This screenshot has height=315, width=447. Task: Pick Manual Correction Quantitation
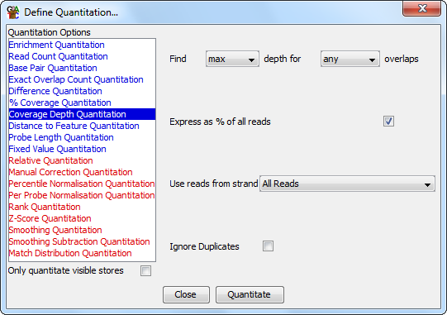(x=82, y=172)
